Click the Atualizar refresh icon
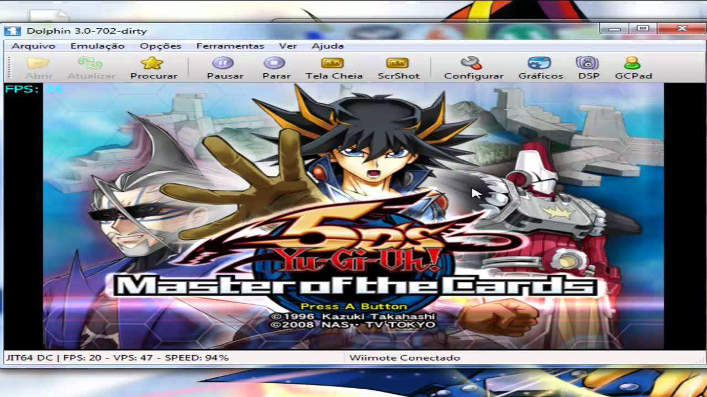 point(91,63)
